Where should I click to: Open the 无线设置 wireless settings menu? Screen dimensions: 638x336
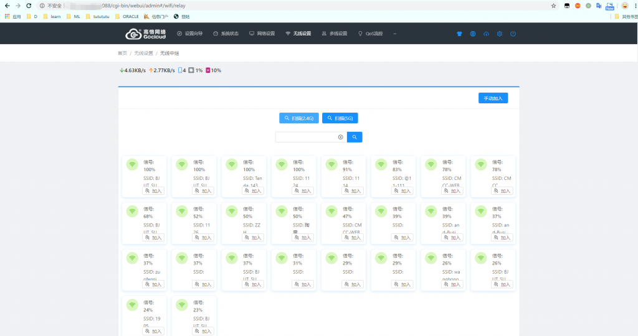click(298, 34)
